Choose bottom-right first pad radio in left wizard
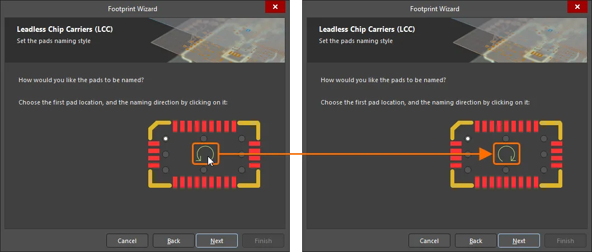The image size is (592, 252). pos(242,170)
